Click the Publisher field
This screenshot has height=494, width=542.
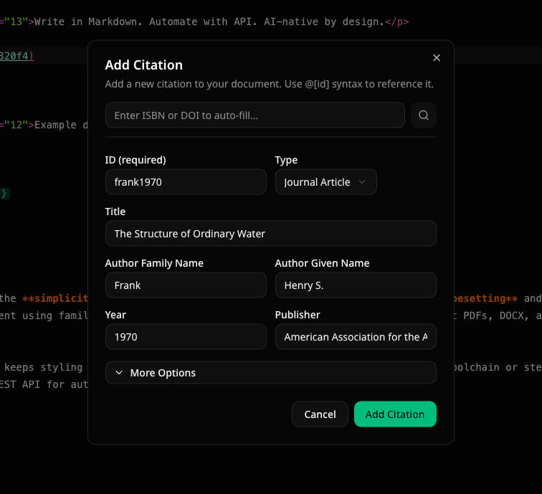click(x=356, y=337)
